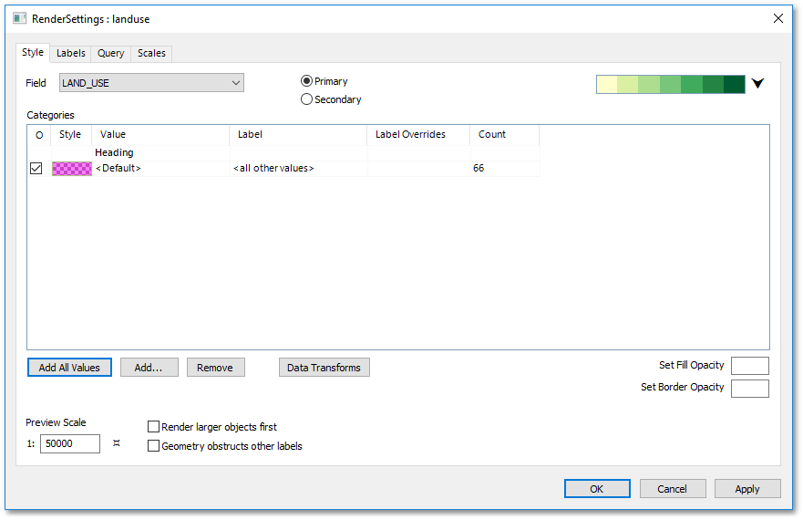Viewport: 803px width, 520px height.
Task: Click the count cell showing 66
Action: point(504,168)
